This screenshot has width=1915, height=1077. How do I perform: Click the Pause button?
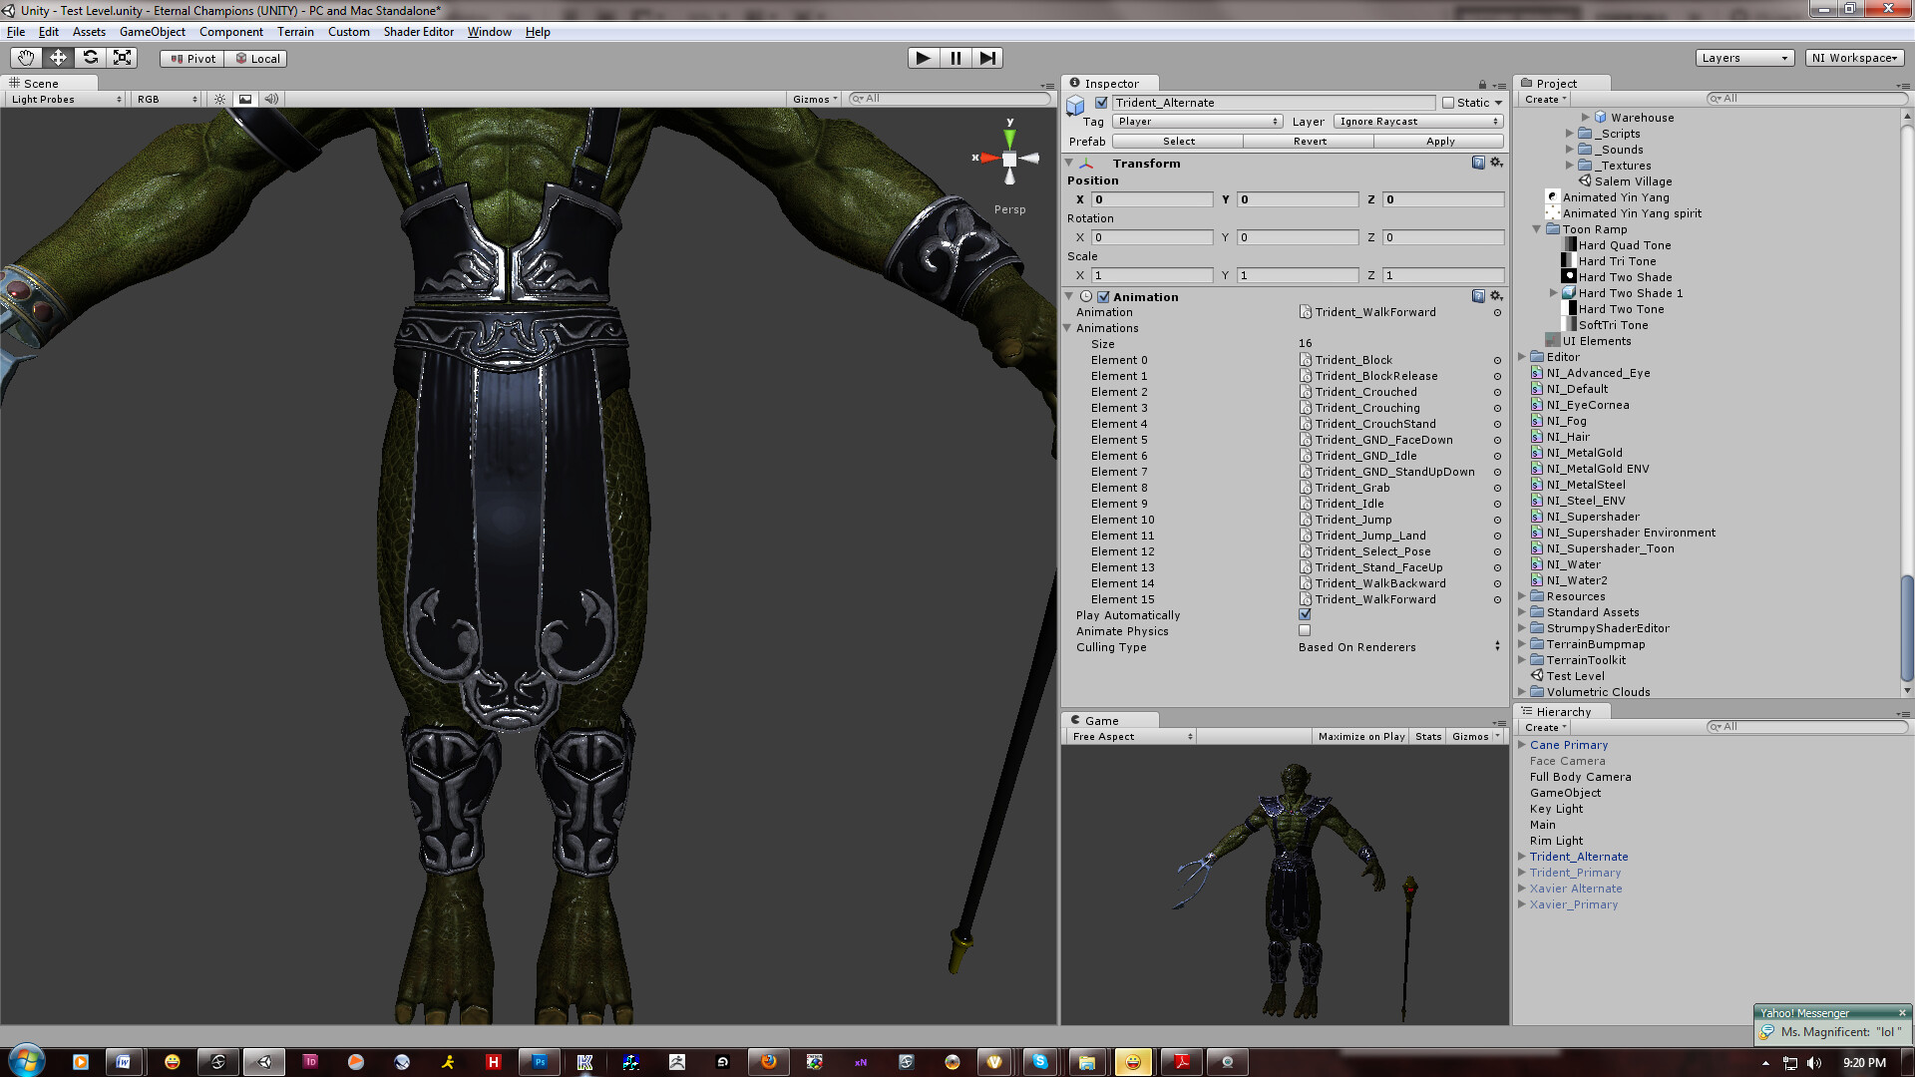coord(956,58)
